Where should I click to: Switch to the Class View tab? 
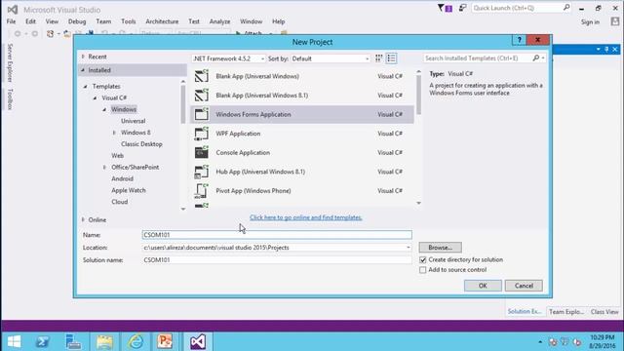pos(604,312)
